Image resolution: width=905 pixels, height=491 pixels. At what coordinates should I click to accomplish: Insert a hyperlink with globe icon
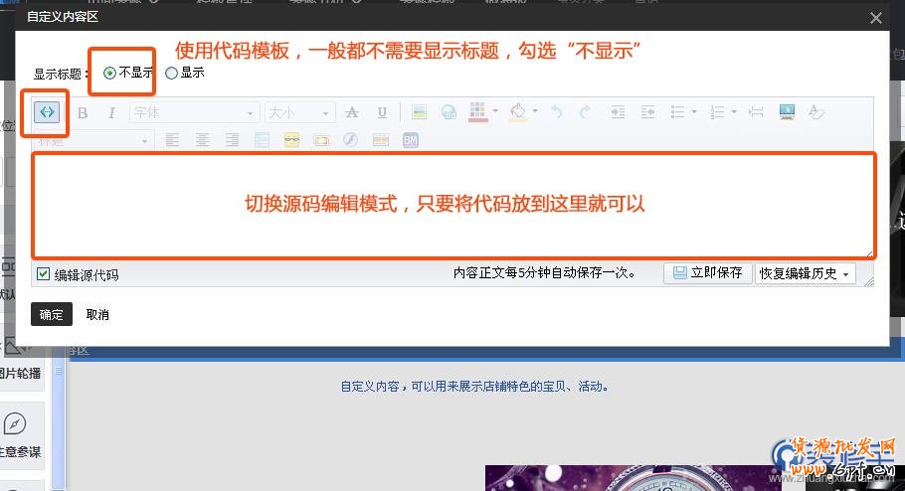(x=449, y=112)
